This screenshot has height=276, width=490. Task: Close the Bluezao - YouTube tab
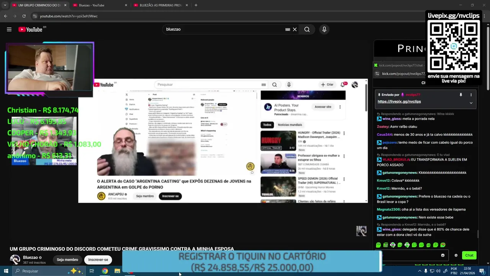click(x=126, y=5)
